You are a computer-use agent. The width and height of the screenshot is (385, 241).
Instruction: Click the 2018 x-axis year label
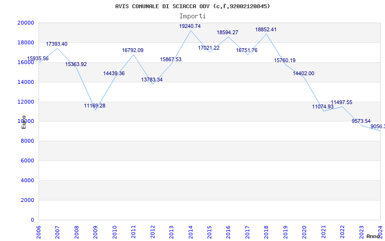click(267, 232)
